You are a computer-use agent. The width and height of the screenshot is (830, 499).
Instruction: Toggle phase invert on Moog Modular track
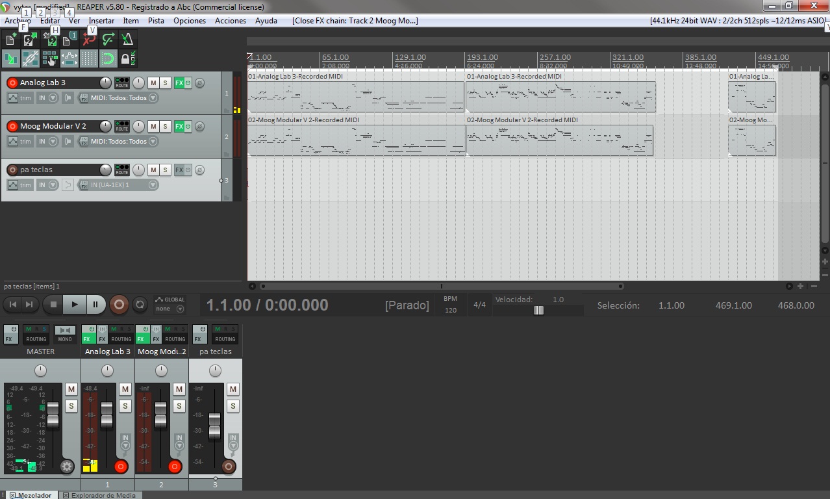[199, 126]
